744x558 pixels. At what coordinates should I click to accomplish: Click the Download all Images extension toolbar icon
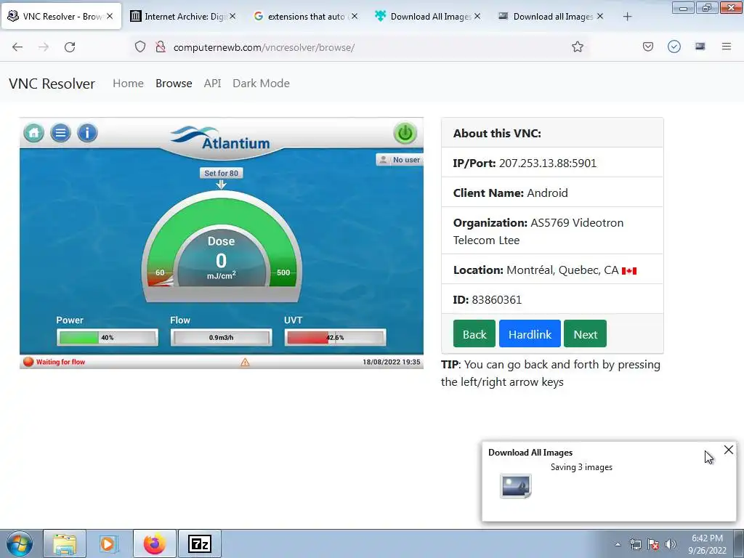(700, 46)
